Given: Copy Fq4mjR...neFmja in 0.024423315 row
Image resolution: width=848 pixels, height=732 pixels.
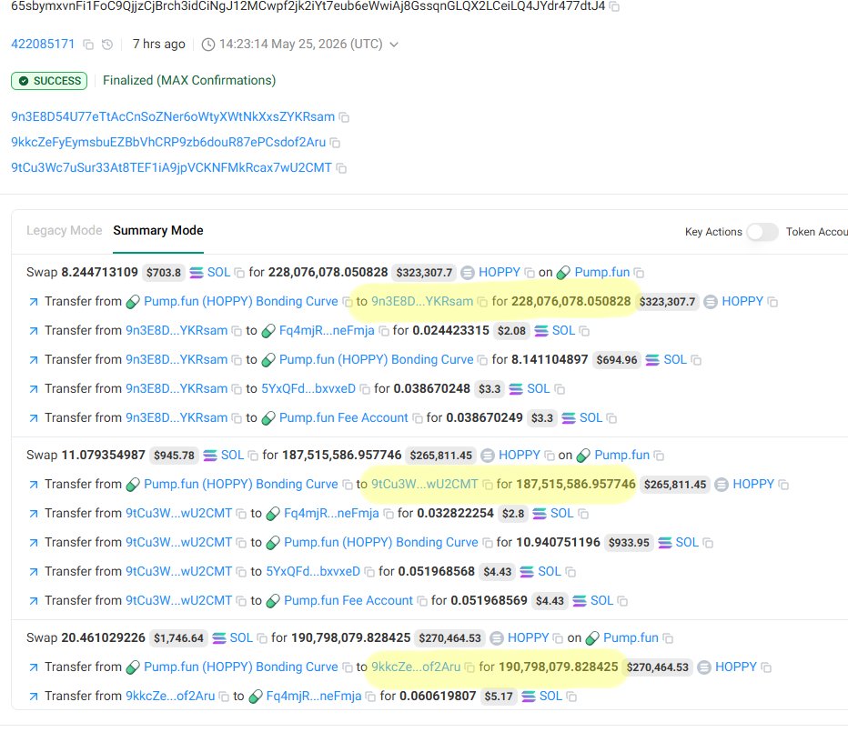Looking at the screenshot, I should pos(384,331).
